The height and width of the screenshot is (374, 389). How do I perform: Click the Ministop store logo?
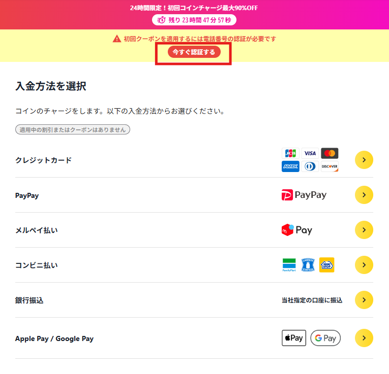point(326,265)
